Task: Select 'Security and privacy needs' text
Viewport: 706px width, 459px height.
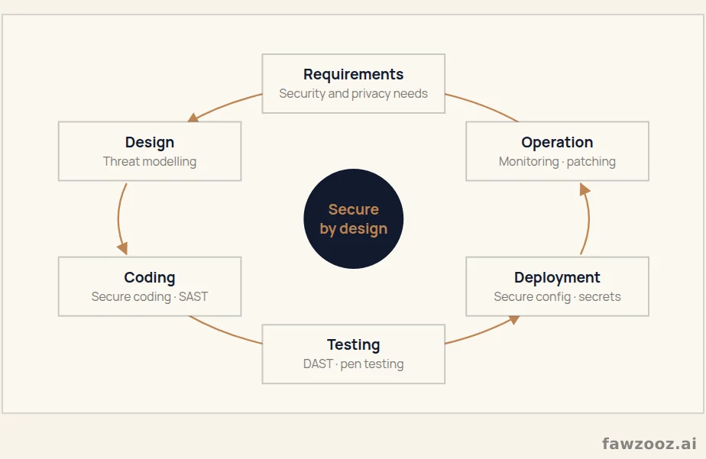Action: click(x=354, y=94)
